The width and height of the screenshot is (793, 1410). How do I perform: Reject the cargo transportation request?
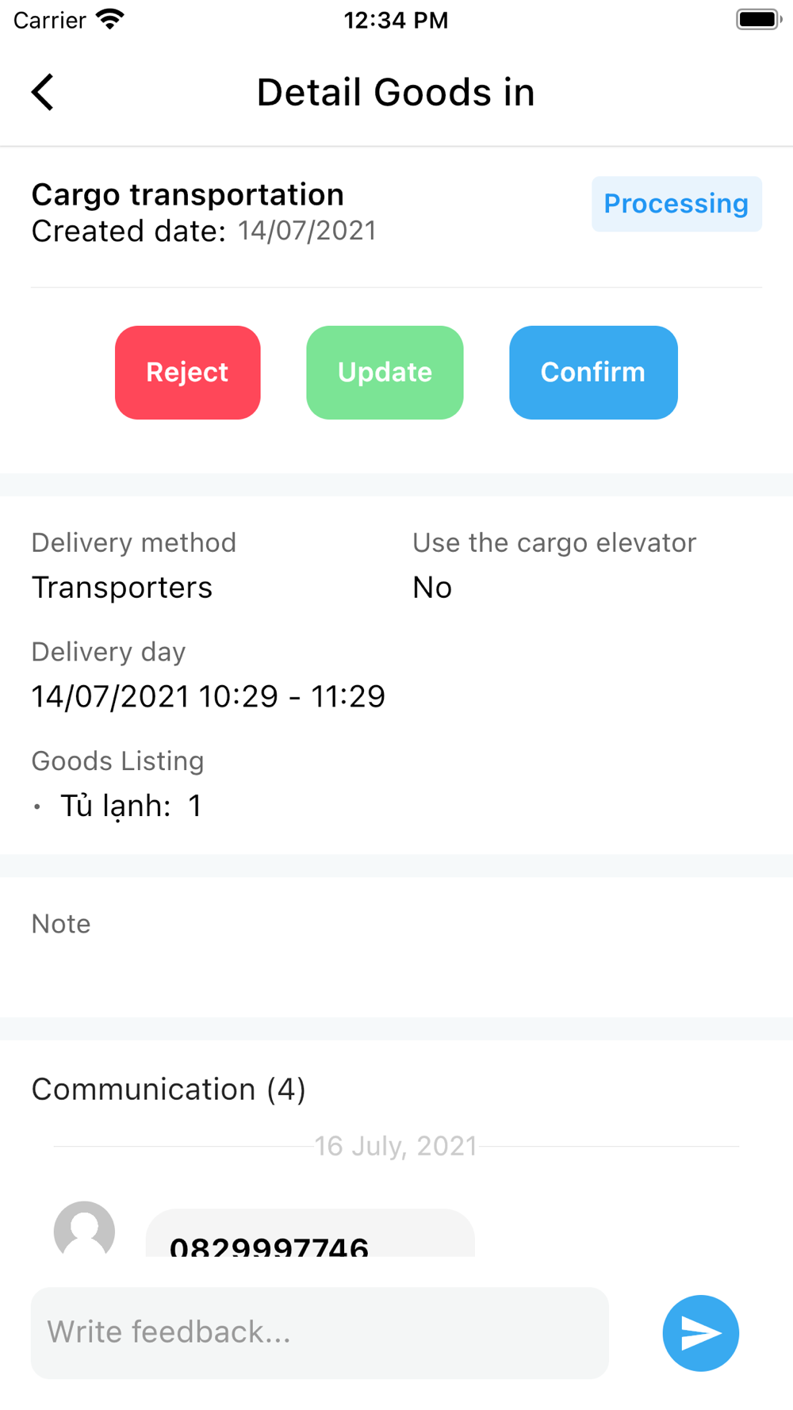187,372
